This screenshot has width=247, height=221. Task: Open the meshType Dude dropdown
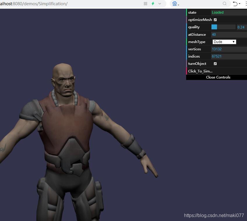224,42
